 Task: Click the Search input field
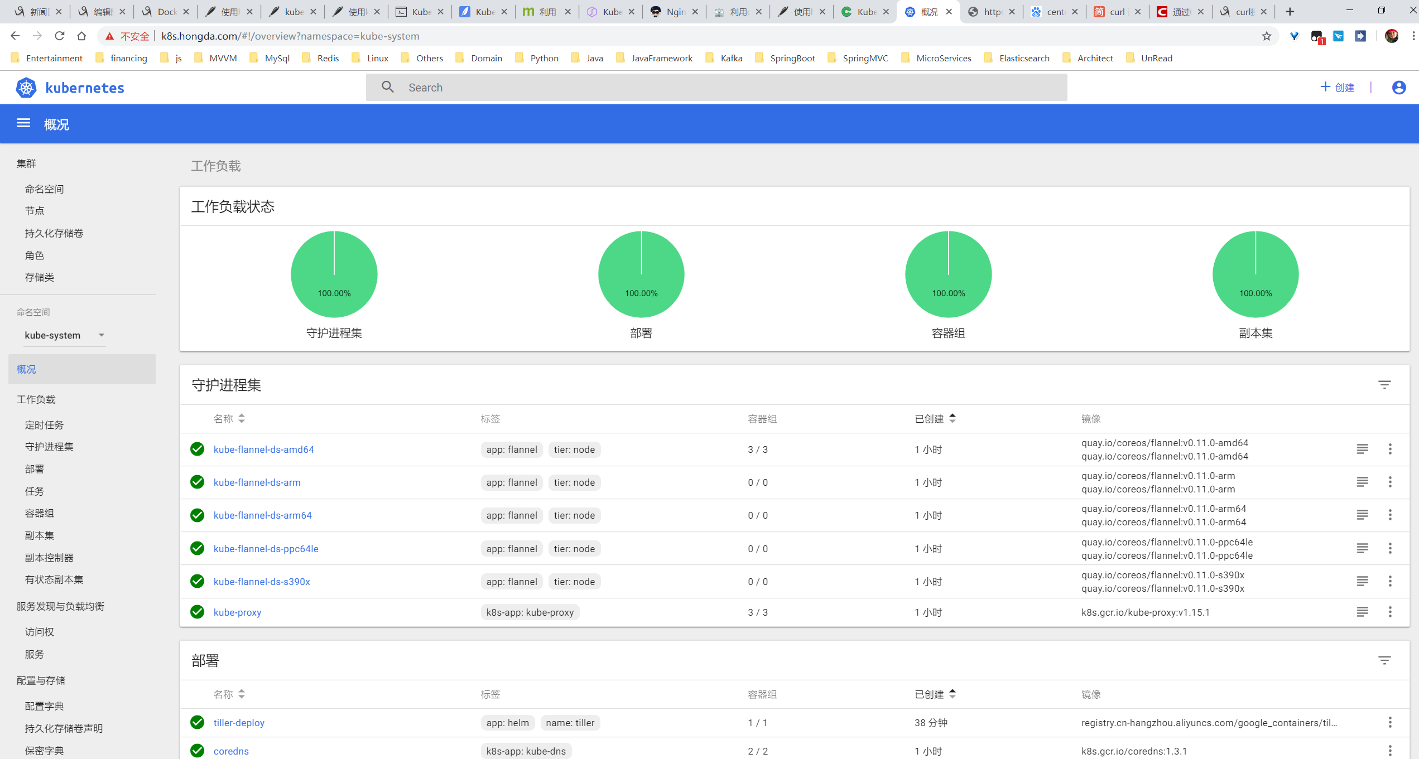point(716,88)
